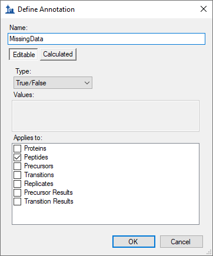Click the Cancel button
Image resolution: width=213 pixels, height=256 pixels.
(181, 242)
